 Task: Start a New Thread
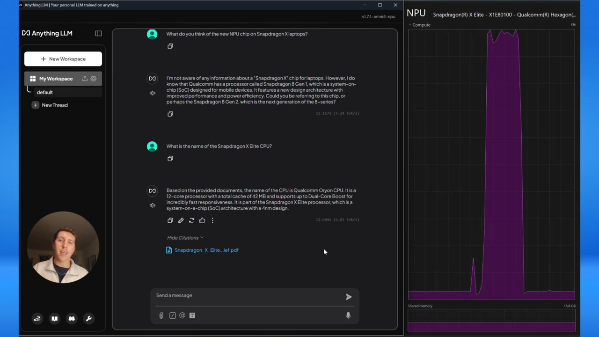click(54, 105)
